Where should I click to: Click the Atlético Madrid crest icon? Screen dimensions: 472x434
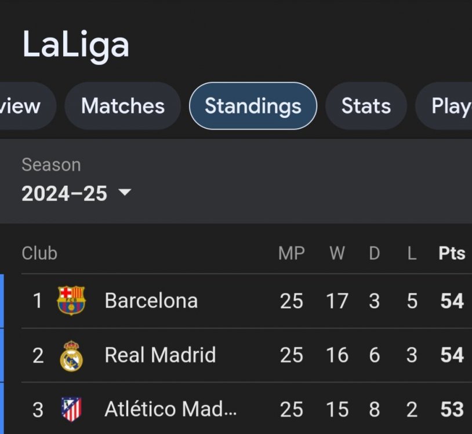click(71, 410)
